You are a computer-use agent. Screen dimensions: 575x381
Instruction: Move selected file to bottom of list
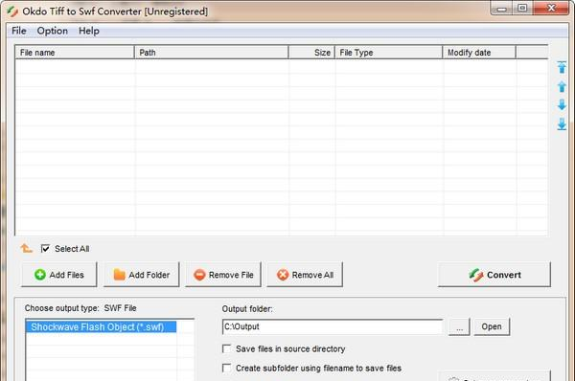(x=562, y=123)
